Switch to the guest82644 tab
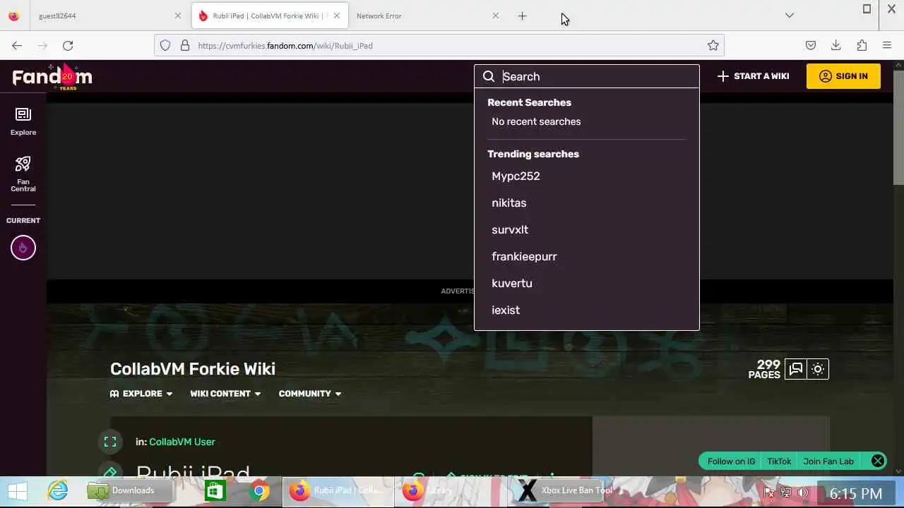Viewport: 904px width, 508px height. [x=106, y=16]
